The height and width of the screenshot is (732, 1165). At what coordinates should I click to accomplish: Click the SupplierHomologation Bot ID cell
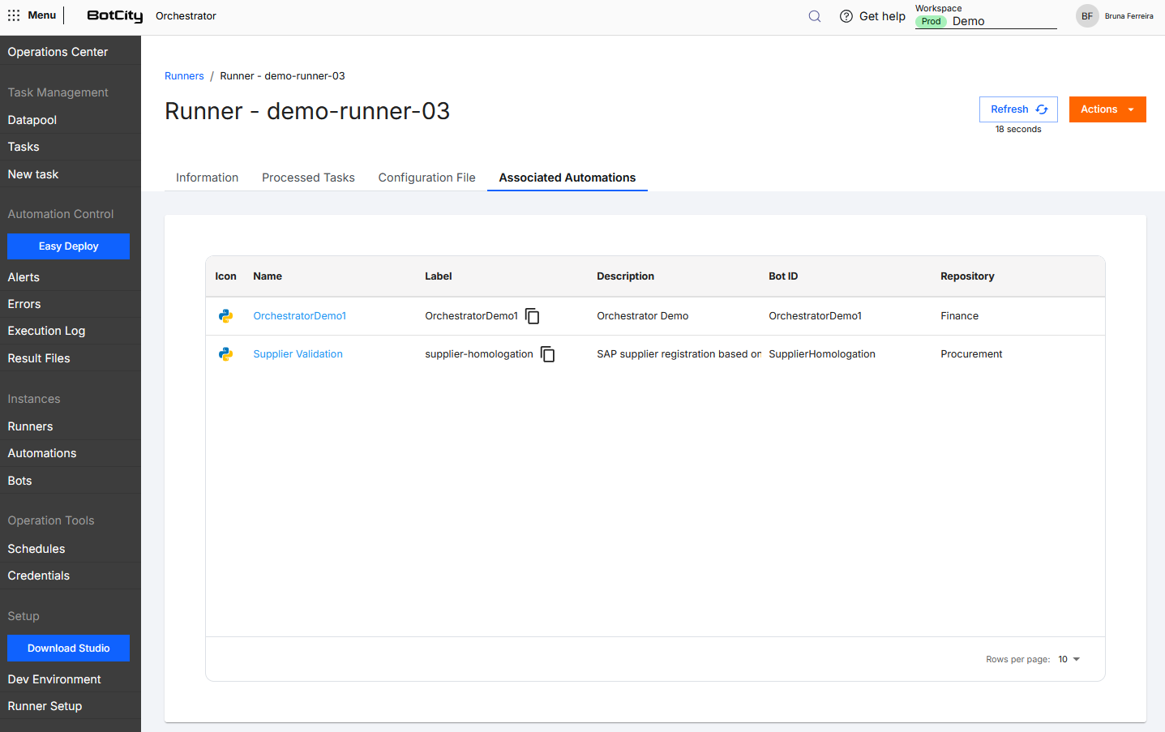822,354
